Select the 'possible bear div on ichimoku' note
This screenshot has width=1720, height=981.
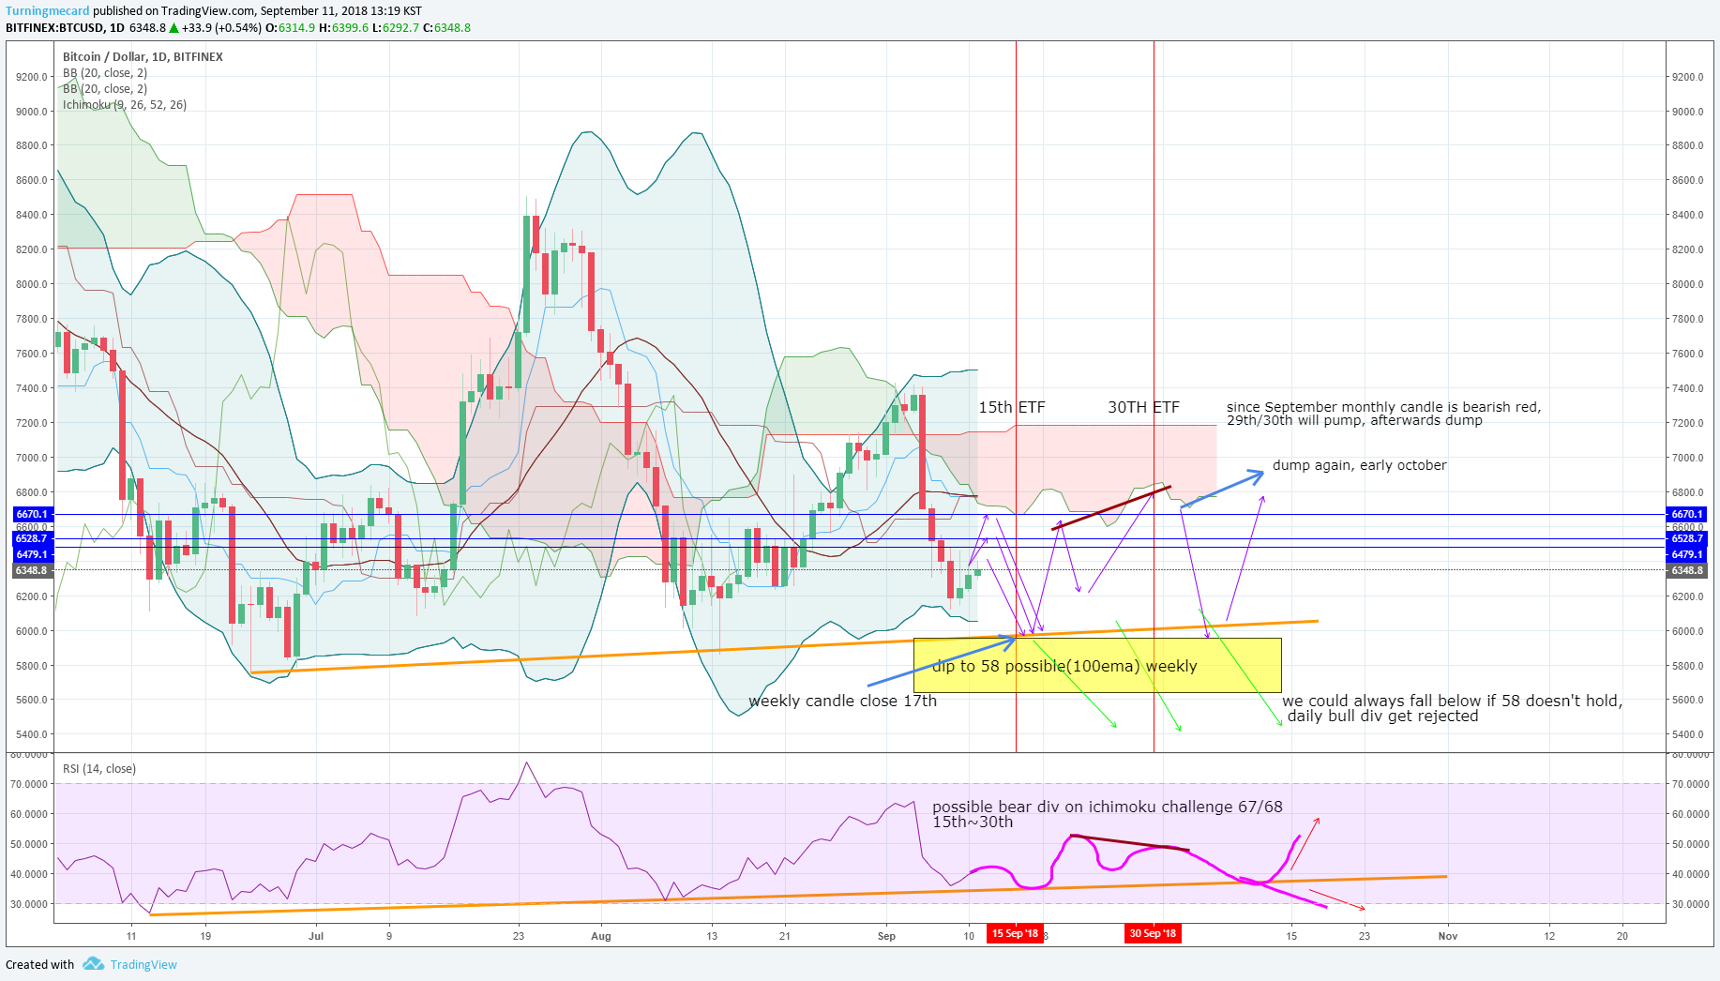[1107, 814]
